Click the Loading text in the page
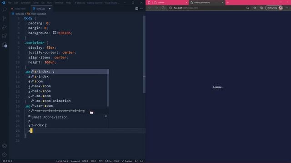Screen dimensions: 291x163 [218, 87]
